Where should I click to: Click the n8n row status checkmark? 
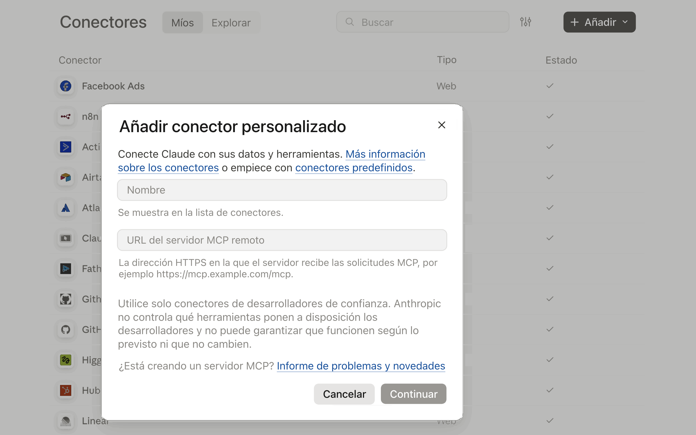[550, 116]
